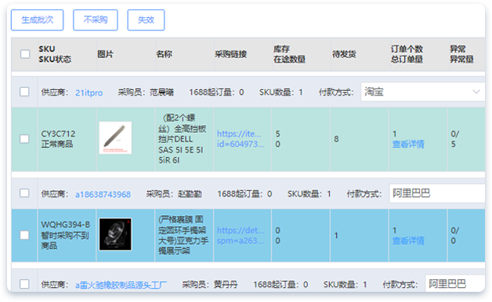Check the a雷火驰橡胶制品源头工厂 supplier checkbox
Image resolution: width=492 pixels, height=302 pixels.
click(x=24, y=284)
